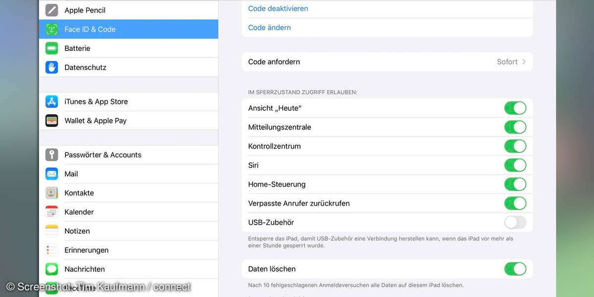This screenshot has width=594, height=297.
Task: Disable Ansicht „Heute“ lock screen access
Action: (515, 108)
